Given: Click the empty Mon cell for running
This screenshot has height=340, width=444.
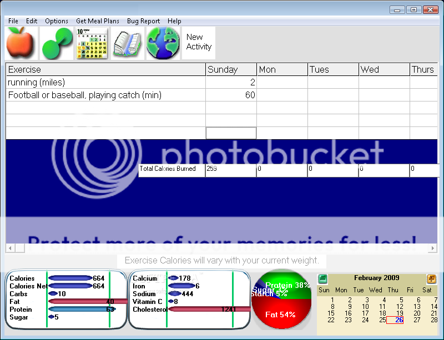Looking at the screenshot, I should [x=282, y=83].
